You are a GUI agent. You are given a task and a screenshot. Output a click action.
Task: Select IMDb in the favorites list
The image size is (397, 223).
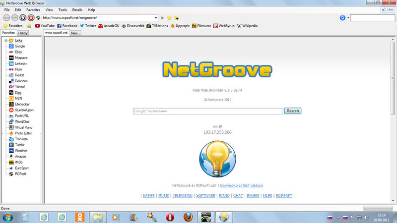point(16,163)
